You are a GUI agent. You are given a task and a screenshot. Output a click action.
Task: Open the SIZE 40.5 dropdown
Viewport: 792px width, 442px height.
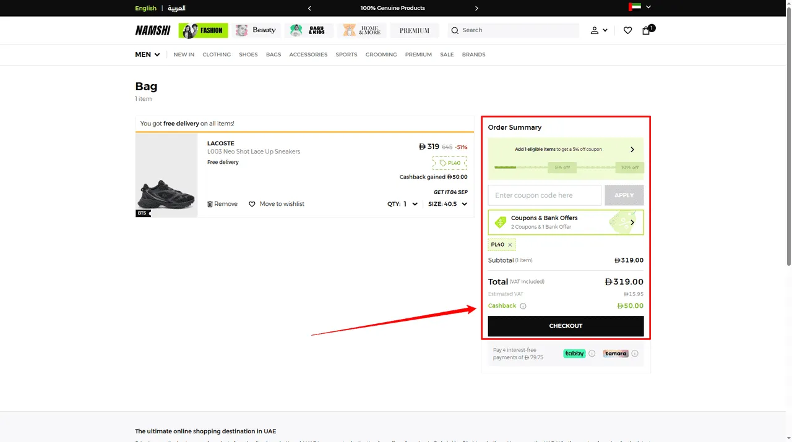(448, 204)
